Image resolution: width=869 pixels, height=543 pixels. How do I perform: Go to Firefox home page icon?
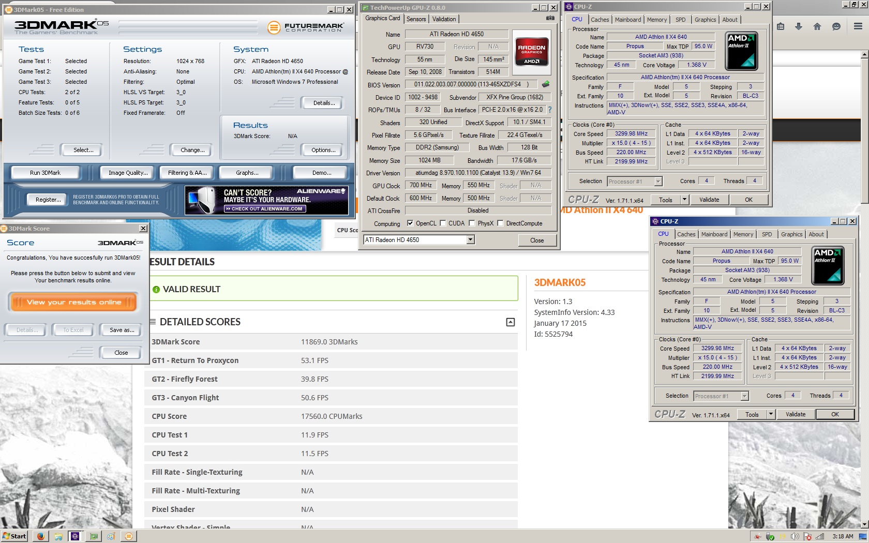point(817,26)
